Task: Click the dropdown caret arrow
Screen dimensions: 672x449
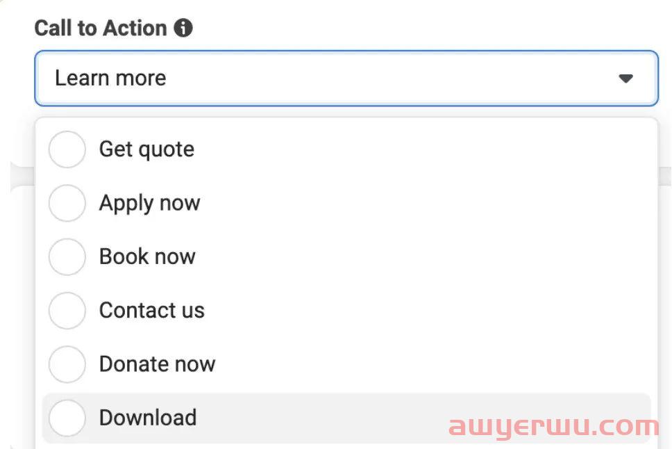Action: coord(625,79)
